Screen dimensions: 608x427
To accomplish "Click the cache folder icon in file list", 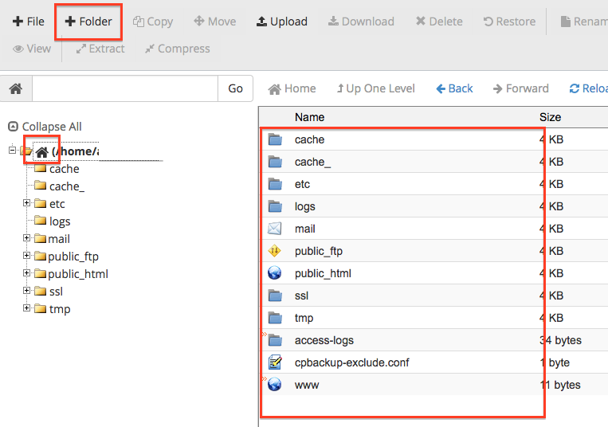I will pos(276,139).
